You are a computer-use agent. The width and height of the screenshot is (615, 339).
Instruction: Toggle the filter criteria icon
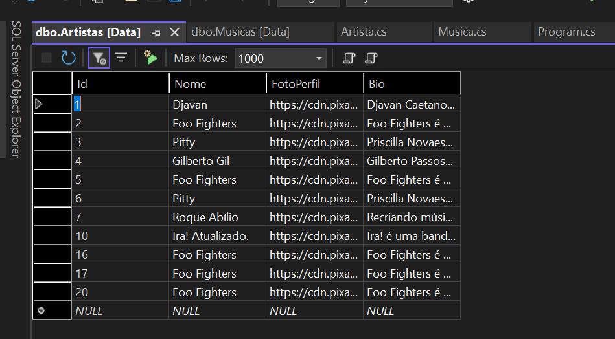coord(99,58)
